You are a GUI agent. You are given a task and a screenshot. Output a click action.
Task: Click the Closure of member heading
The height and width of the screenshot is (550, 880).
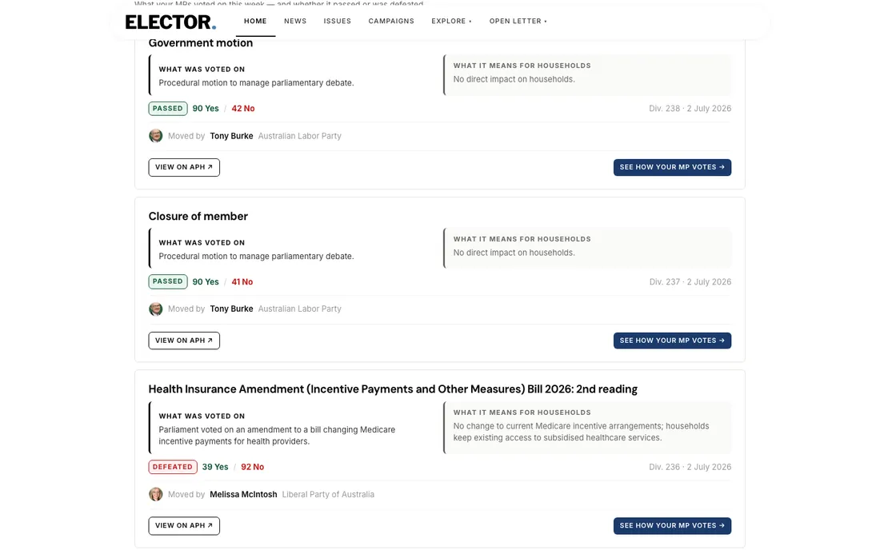198,217
